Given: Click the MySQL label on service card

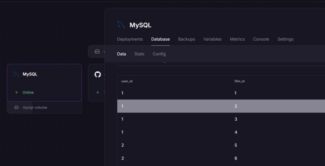Looking at the screenshot, I should 30,74.
